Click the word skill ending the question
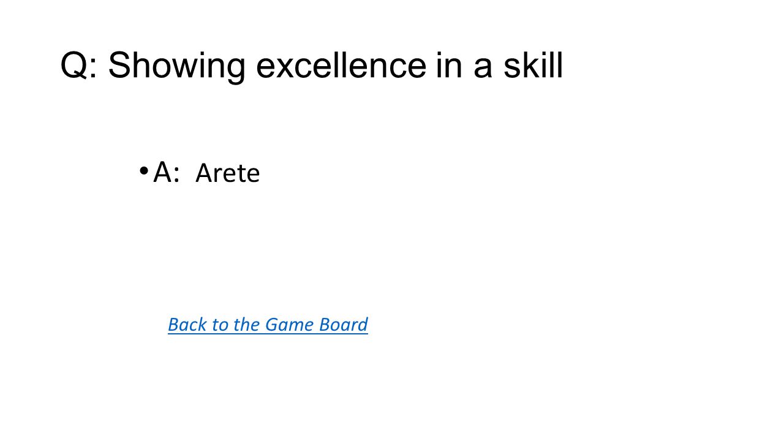This screenshot has height=441, width=784. 533,65
